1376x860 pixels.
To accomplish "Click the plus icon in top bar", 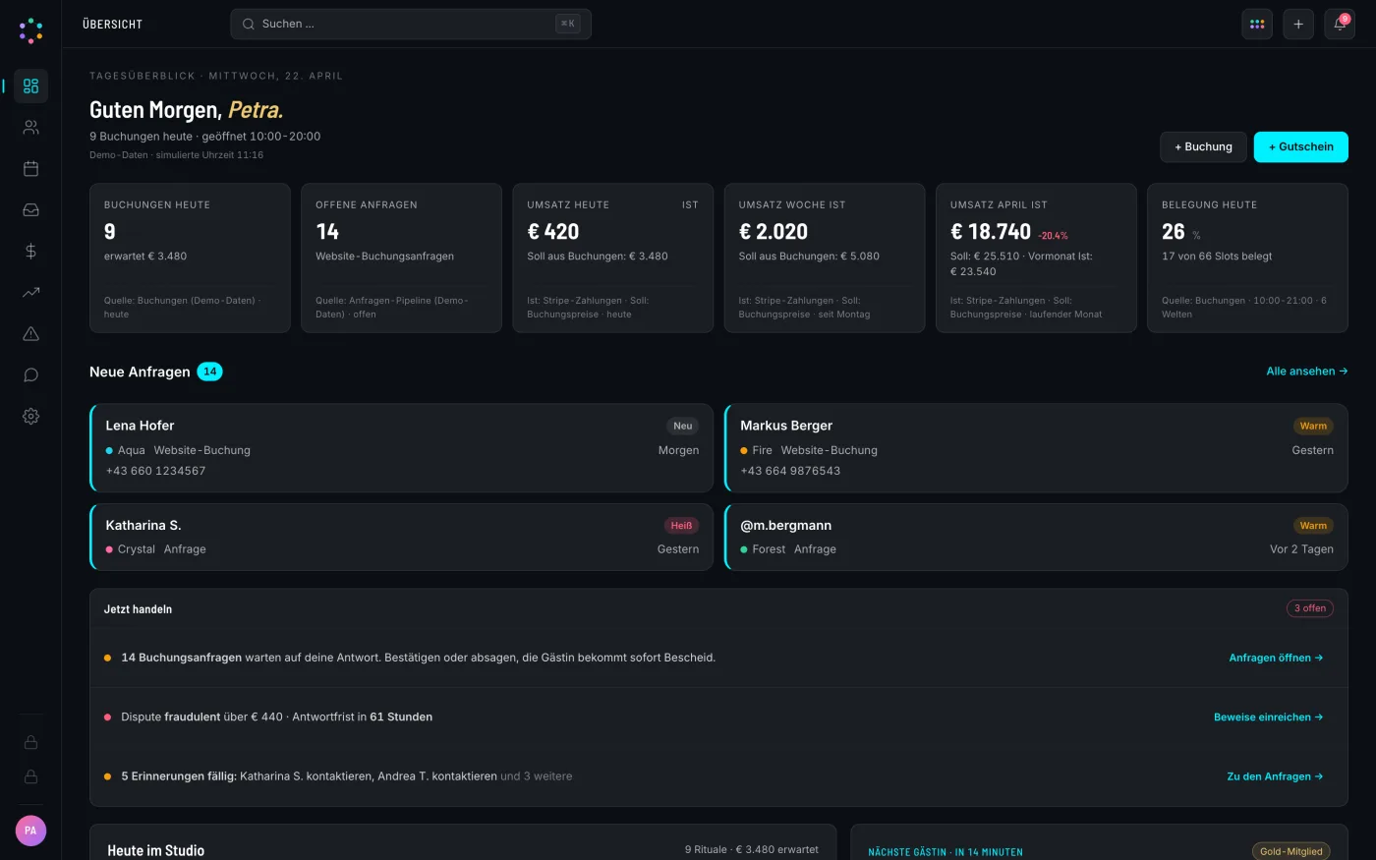I will pos(1298,25).
